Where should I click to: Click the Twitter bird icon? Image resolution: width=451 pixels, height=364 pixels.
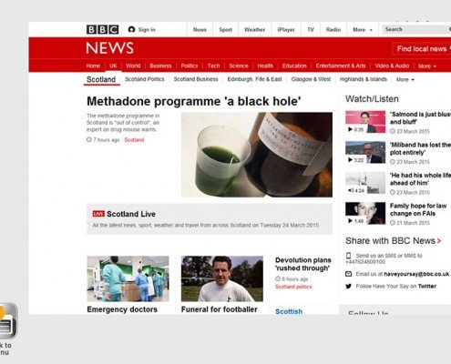point(349,286)
